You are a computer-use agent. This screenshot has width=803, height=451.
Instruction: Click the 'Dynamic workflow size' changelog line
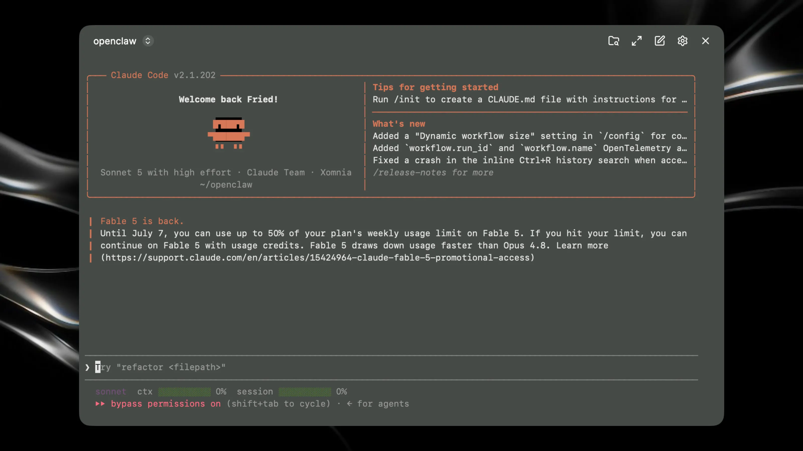pos(530,136)
